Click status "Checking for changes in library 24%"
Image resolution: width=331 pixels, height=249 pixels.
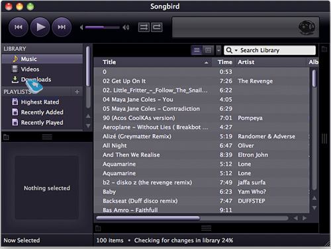point(183,240)
